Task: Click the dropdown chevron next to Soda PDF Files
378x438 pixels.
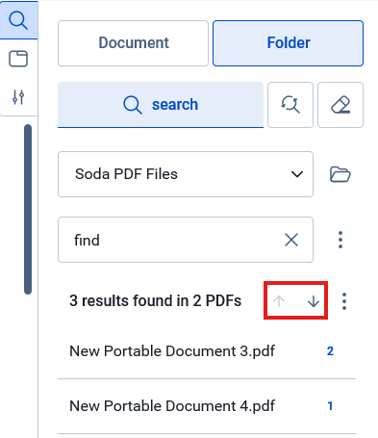Action: 297,174
